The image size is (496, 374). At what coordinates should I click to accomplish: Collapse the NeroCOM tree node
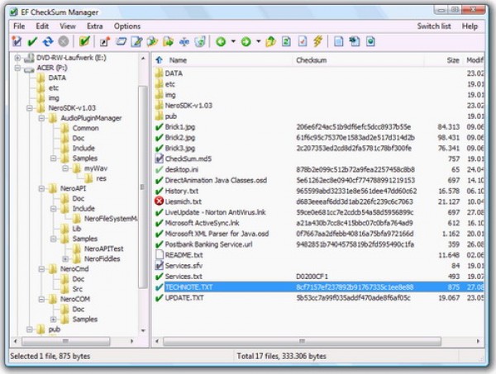click(41, 299)
